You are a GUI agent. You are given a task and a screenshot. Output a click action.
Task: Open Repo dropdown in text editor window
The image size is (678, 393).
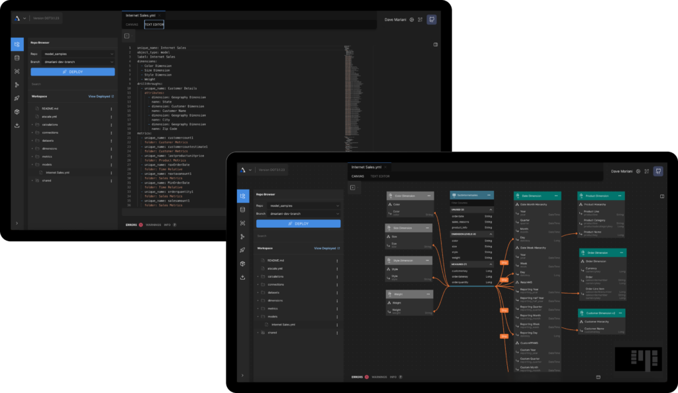click(78, 54)
